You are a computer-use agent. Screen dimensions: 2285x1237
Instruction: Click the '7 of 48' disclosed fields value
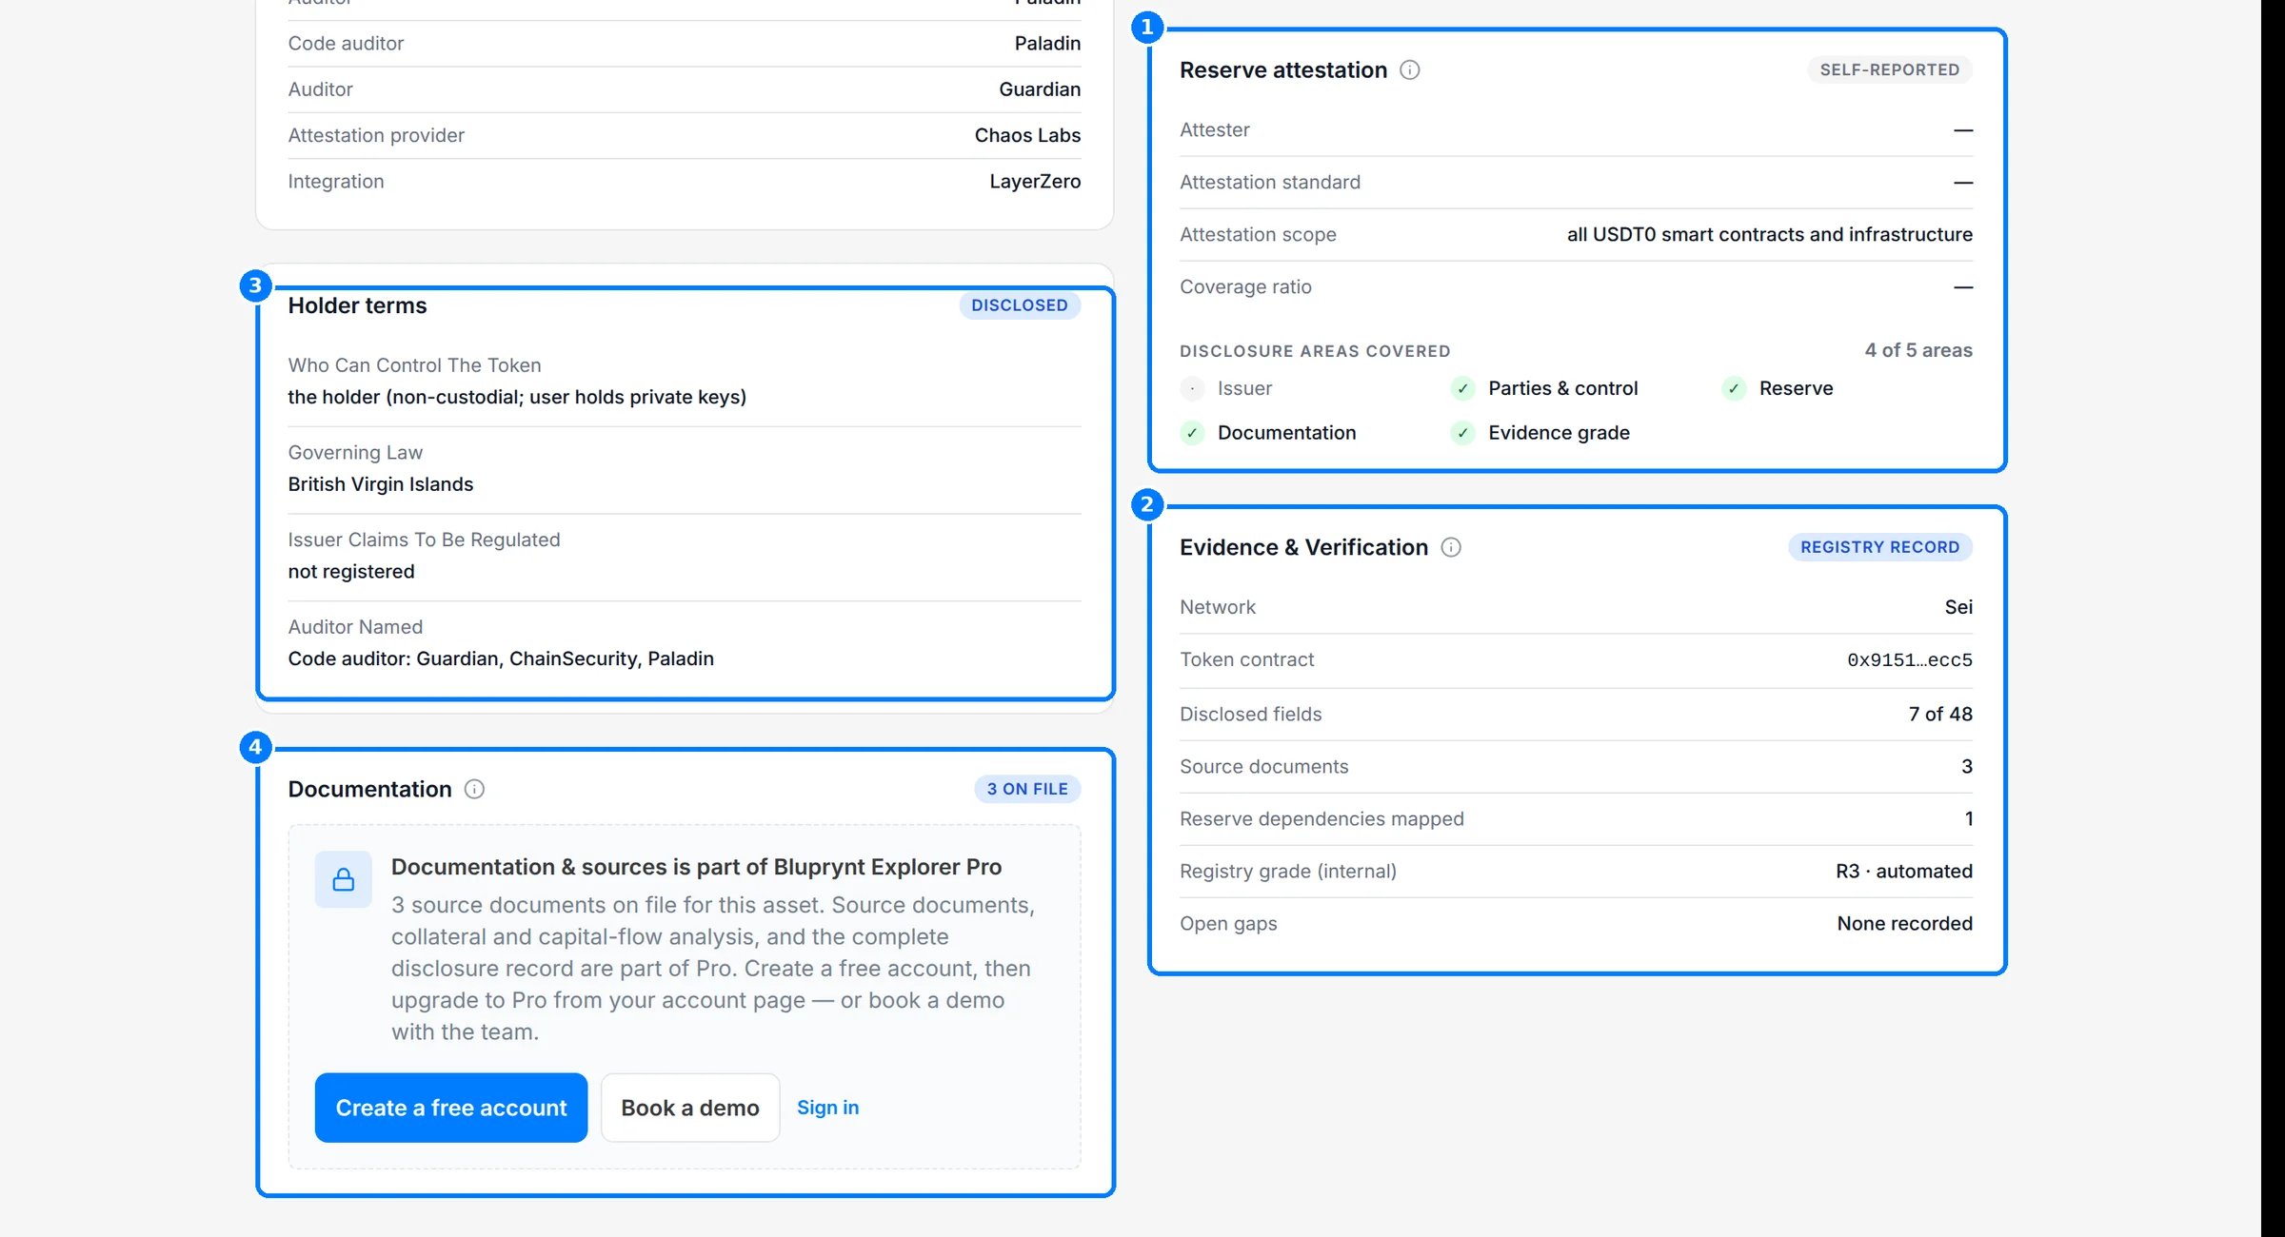pyautogui.click(x=1940, y=714)
